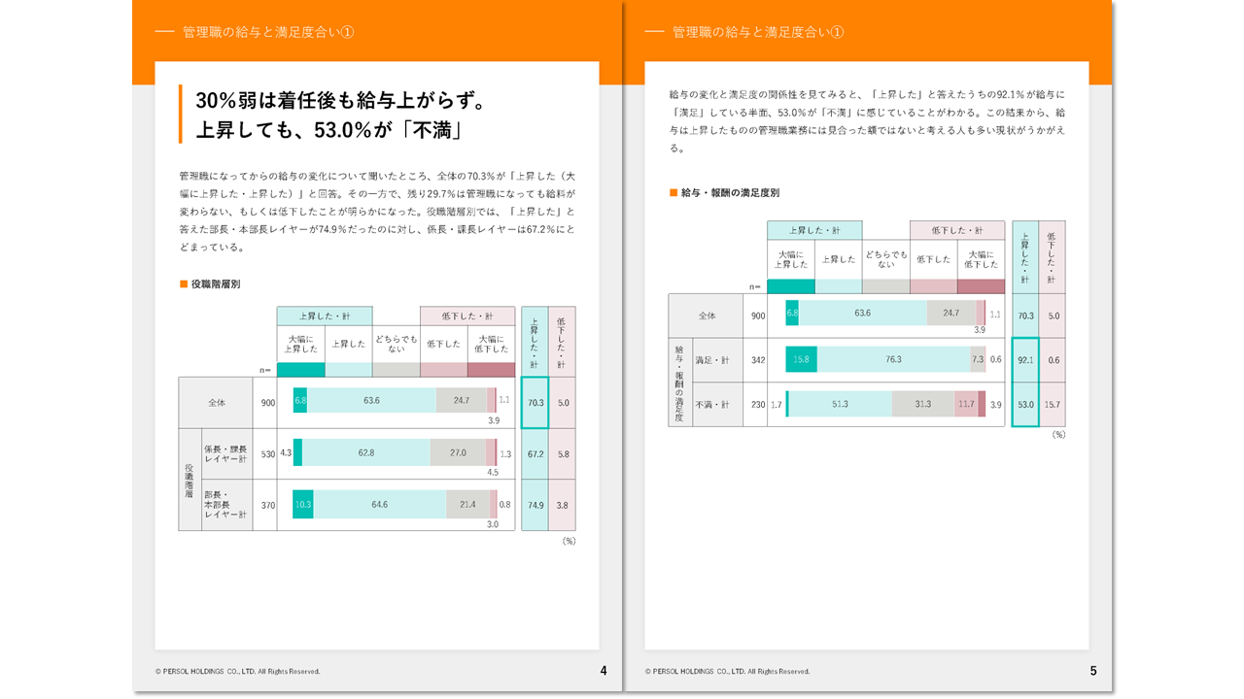The image size is (1244, 699).
Task: Click the page 5 PERSOL HOLDINGS copyright notice
Action: [727, 672]
